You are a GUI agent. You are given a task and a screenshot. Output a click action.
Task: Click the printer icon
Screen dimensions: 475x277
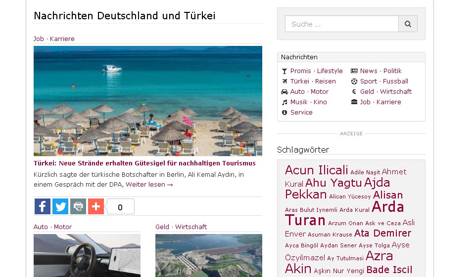point(78,206)
